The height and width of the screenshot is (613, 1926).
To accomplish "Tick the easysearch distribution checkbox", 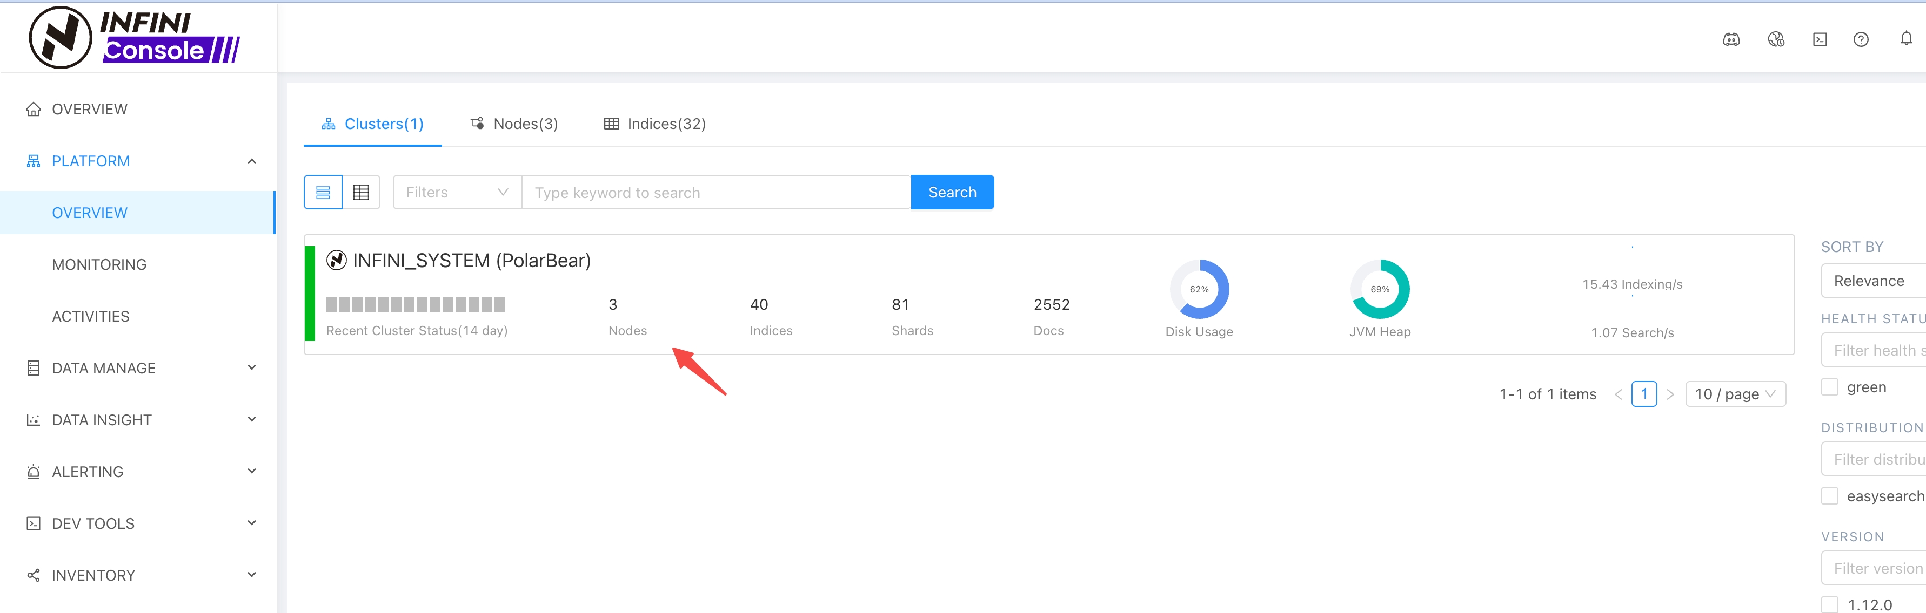I will (1830, 496).
